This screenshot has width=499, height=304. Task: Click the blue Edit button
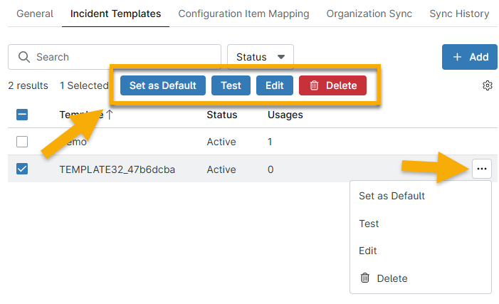275,85
